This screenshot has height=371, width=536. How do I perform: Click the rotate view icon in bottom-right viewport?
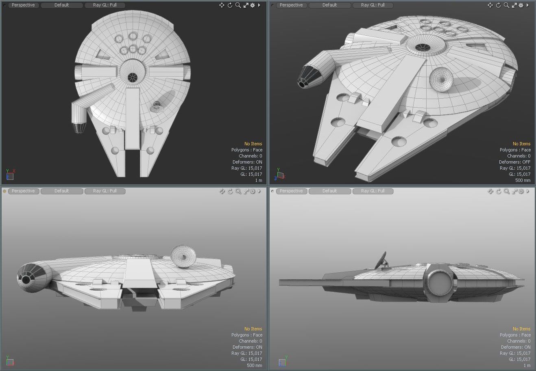tap(499, 191)
